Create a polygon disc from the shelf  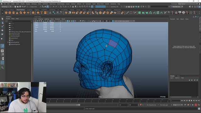28,13
